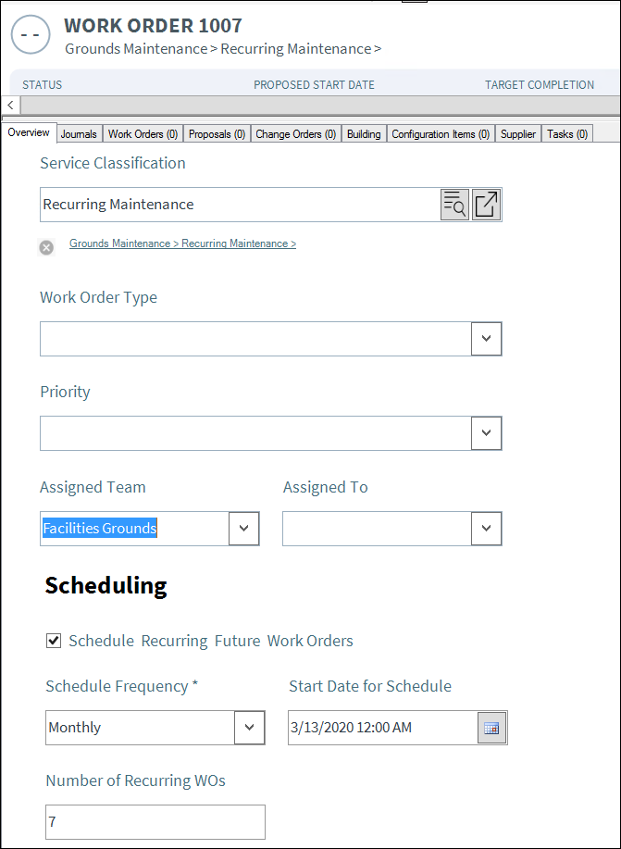
Task: Expand the Assigned Team dropdown
Action: pyautogui.click(x=243, y=529)
